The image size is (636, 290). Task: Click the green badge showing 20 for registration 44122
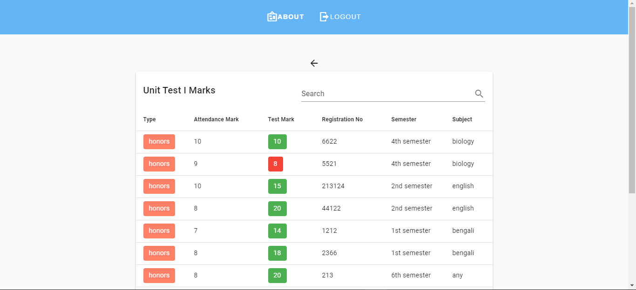pyautogui.click(x=277, y=208)
